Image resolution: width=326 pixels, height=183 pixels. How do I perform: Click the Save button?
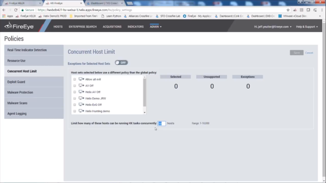pos(297,53)
